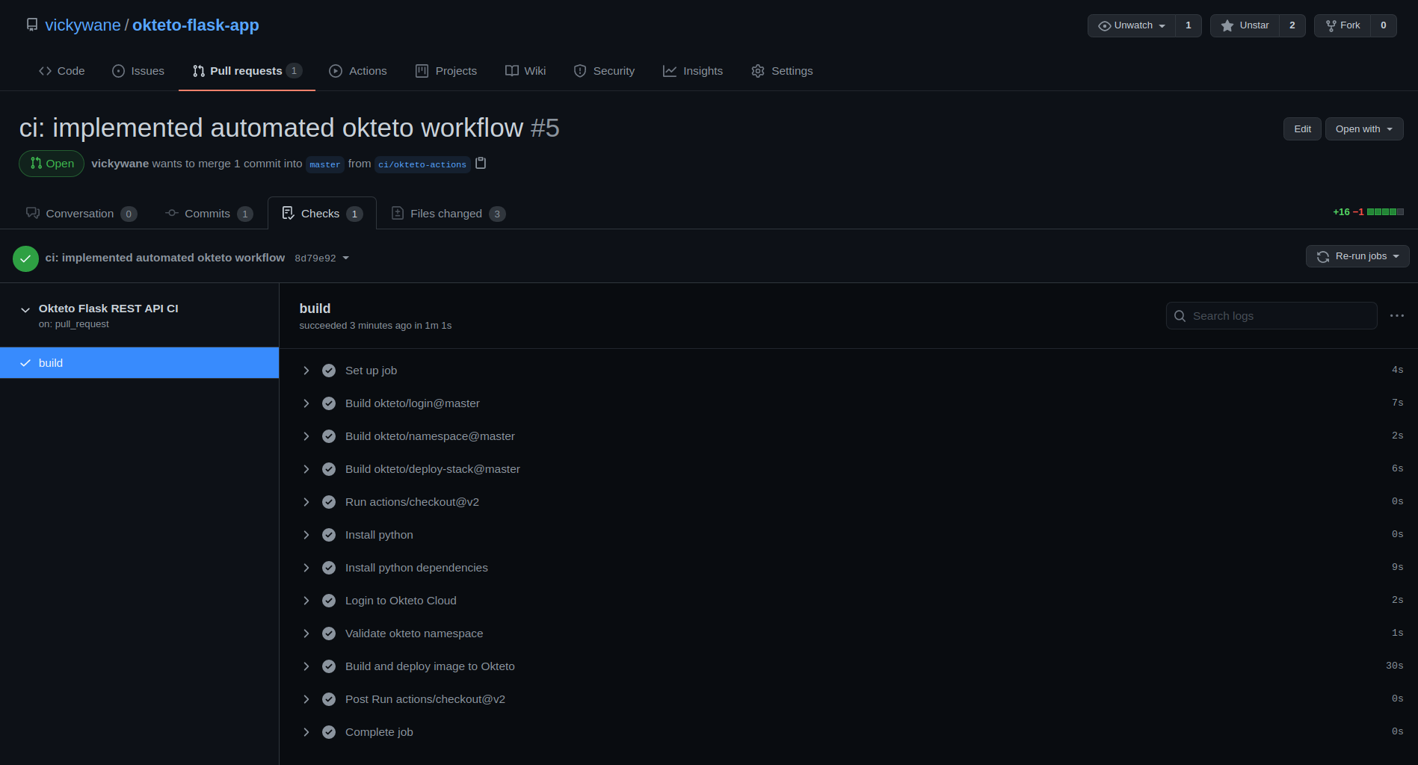Click the Open status badge

52,164
